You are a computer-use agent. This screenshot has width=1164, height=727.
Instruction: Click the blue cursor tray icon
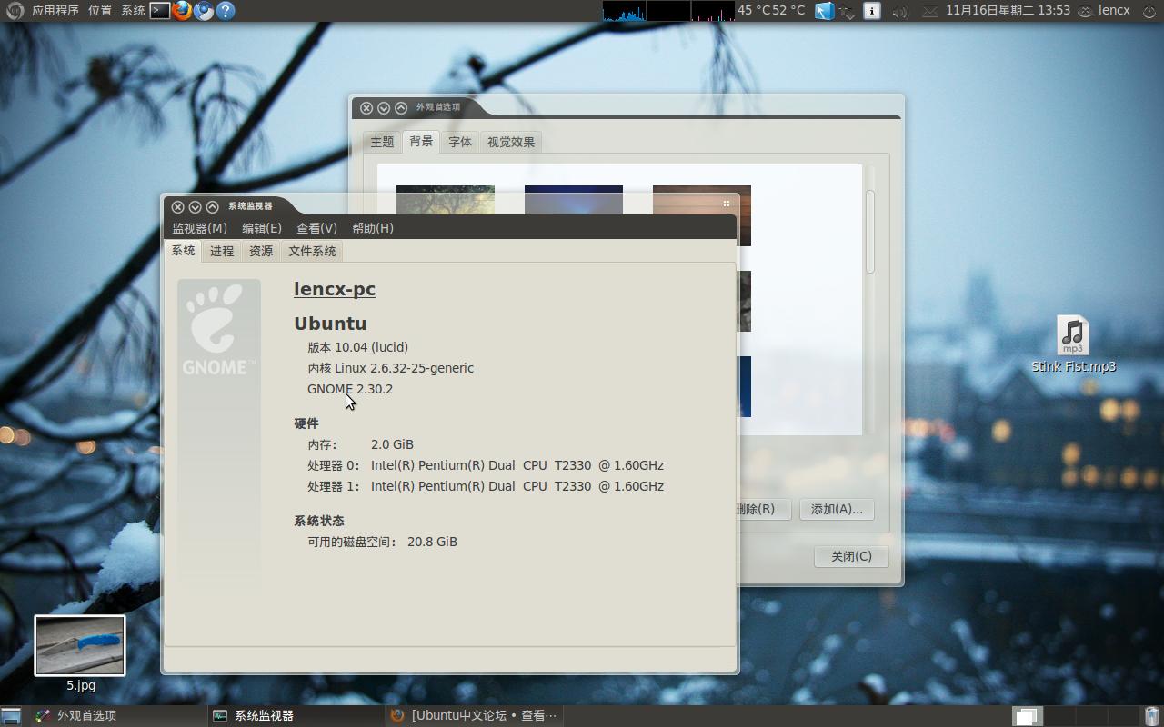(824, 11)
